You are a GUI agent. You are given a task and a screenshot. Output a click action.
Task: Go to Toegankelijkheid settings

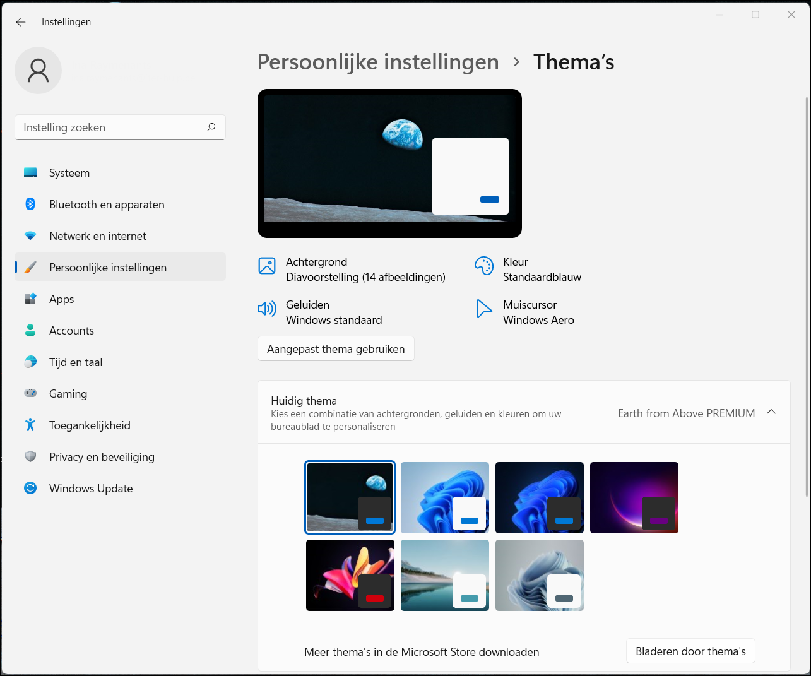click(120, 425)
